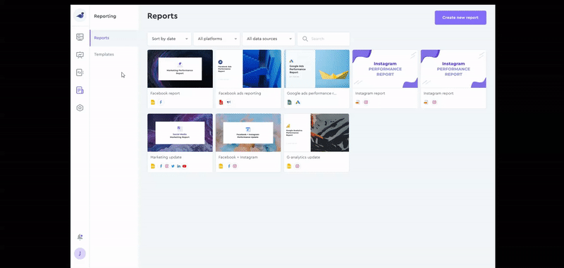
Task: Click the red file icon under Facebook ads reporting
Action: 221,102
